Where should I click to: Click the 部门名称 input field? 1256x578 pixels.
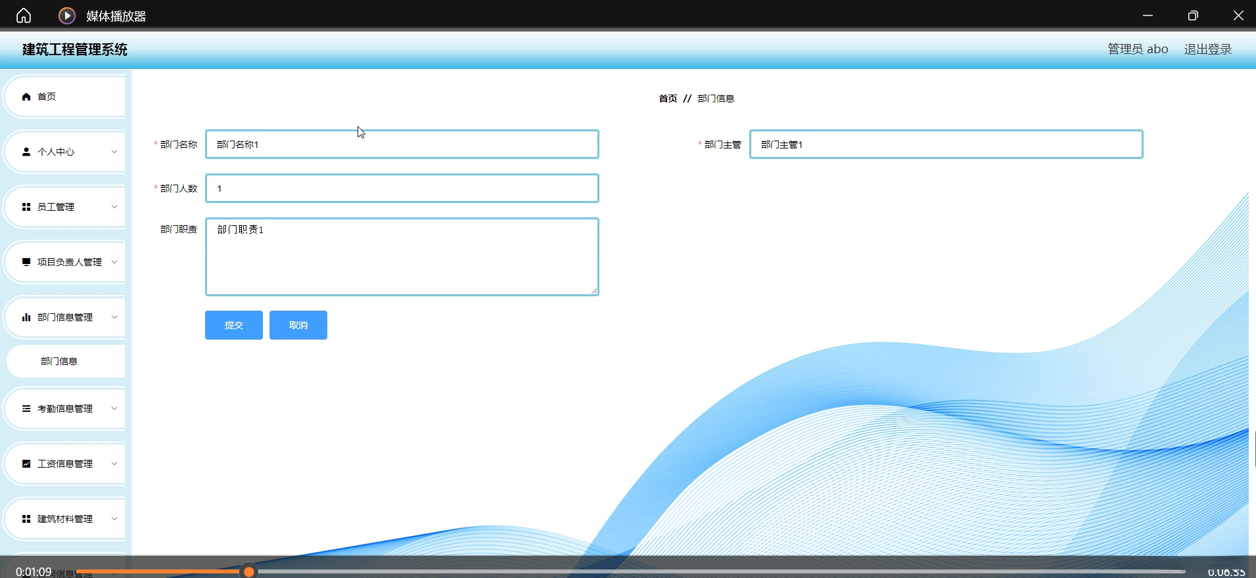coord(402,144)
